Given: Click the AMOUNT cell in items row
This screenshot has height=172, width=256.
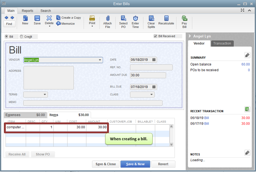Looking at the screenshot, I should coord(97,127).
